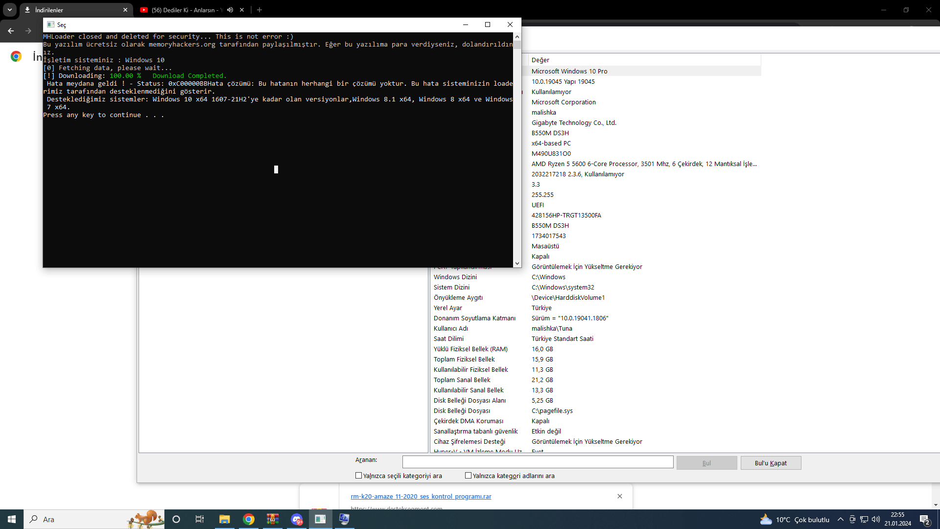Close the İndirilenler tab

125,10
